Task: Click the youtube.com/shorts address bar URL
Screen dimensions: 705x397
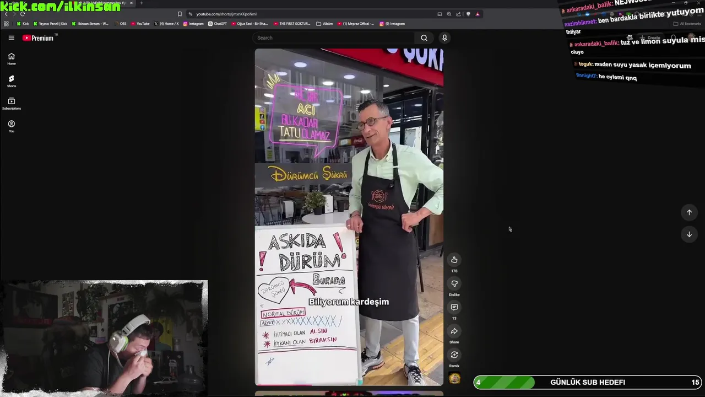Action: pos(226,14)
